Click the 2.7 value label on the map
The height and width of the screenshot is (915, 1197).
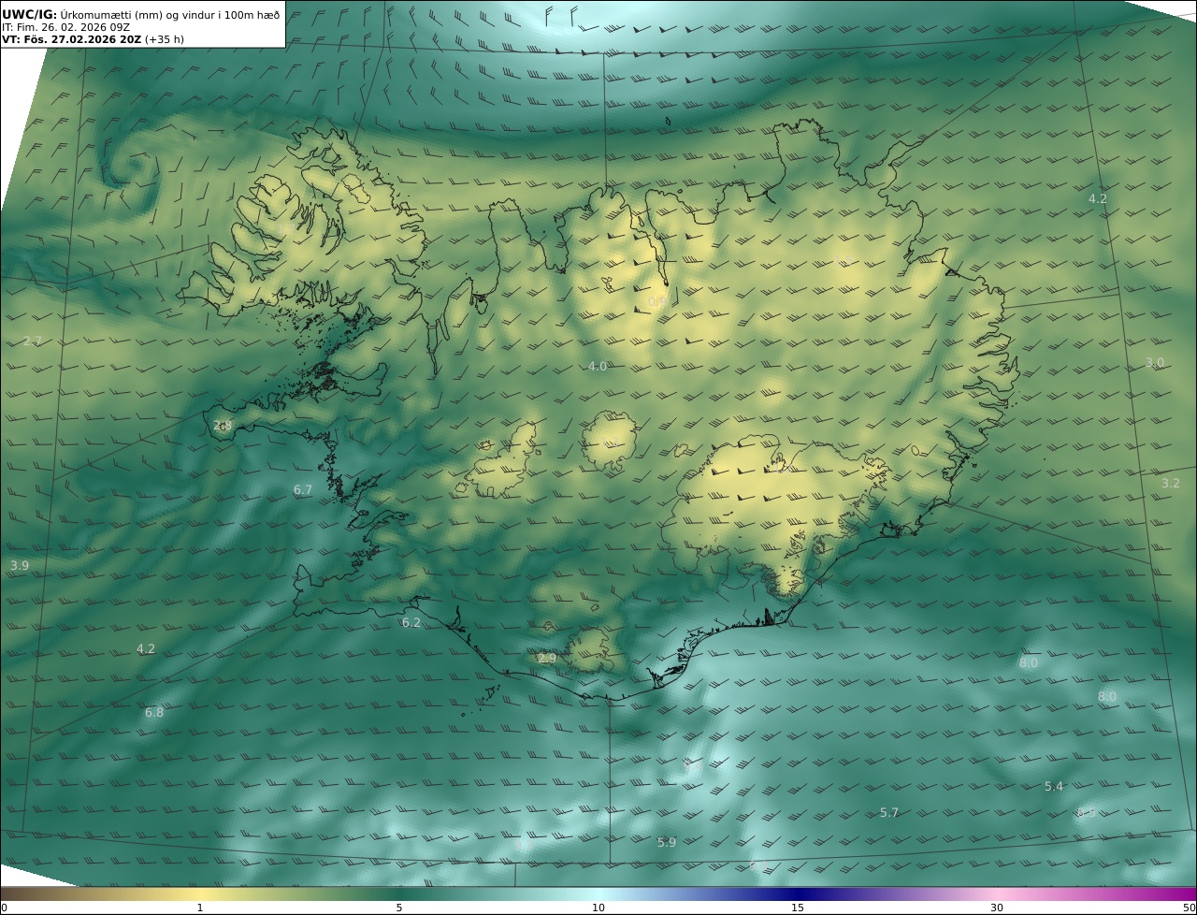33,341
